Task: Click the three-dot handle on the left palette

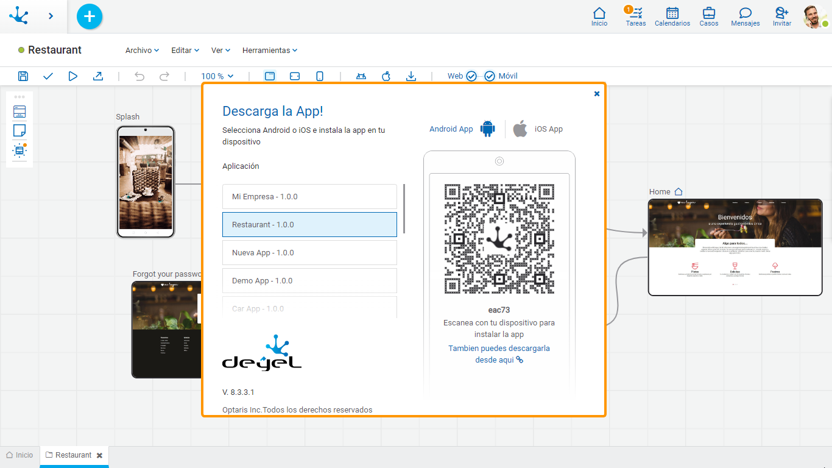Action: tap(19, 97)
